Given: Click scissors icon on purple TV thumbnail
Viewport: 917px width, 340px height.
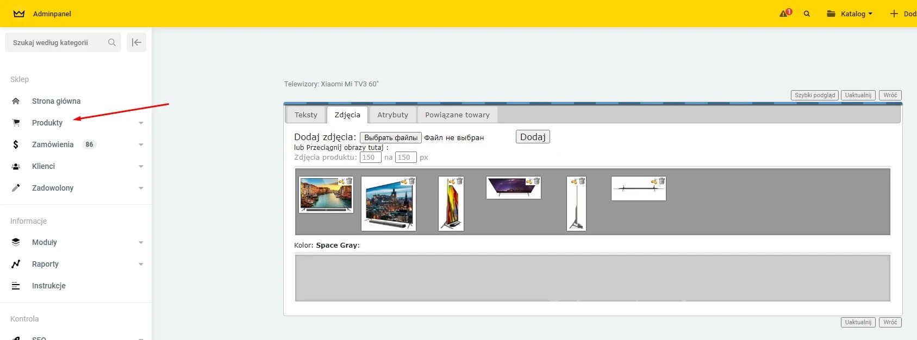Looking at the screenshot, I should [529, 181].
